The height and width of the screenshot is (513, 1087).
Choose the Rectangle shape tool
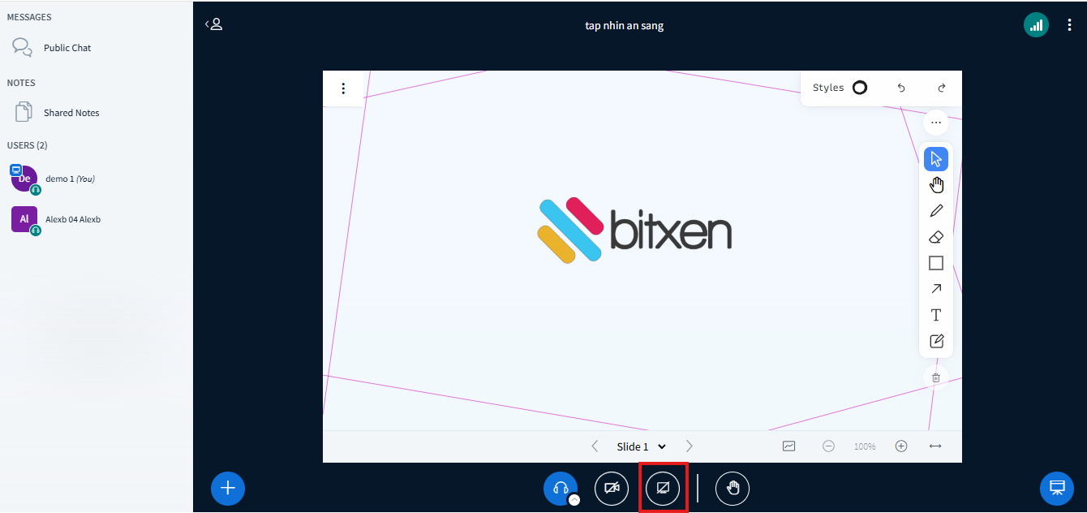point(936,263)
